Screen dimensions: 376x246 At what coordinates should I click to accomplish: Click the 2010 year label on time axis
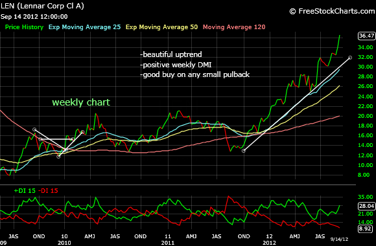(64, 243)
